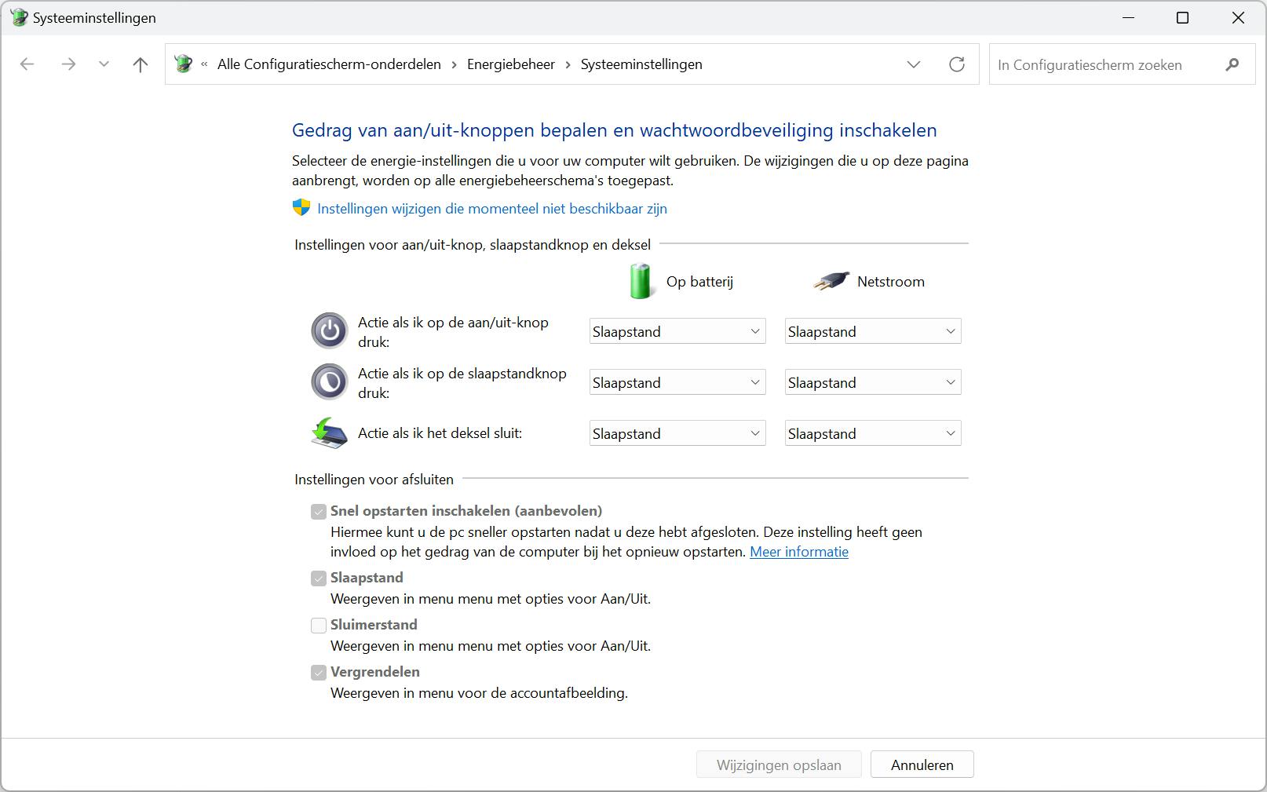Open recent locations dropdown arrow

[104, 64]
